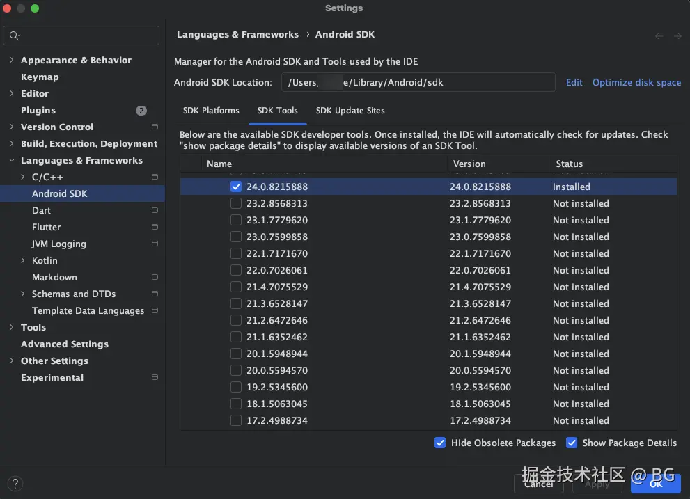Viewport: 690px width, 499px height.
Task: Collapse the Languages & Frameworks section
Action: (11, 160)
